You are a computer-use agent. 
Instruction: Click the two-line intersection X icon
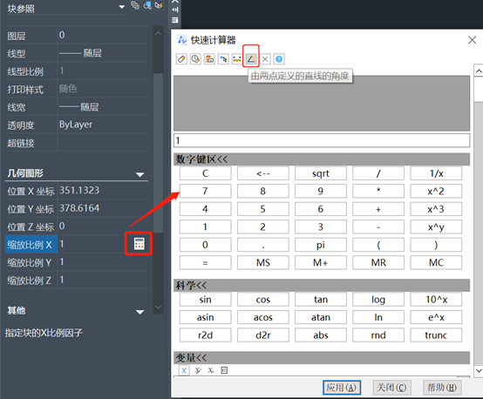pyautogui.click(x=265, y=58)
